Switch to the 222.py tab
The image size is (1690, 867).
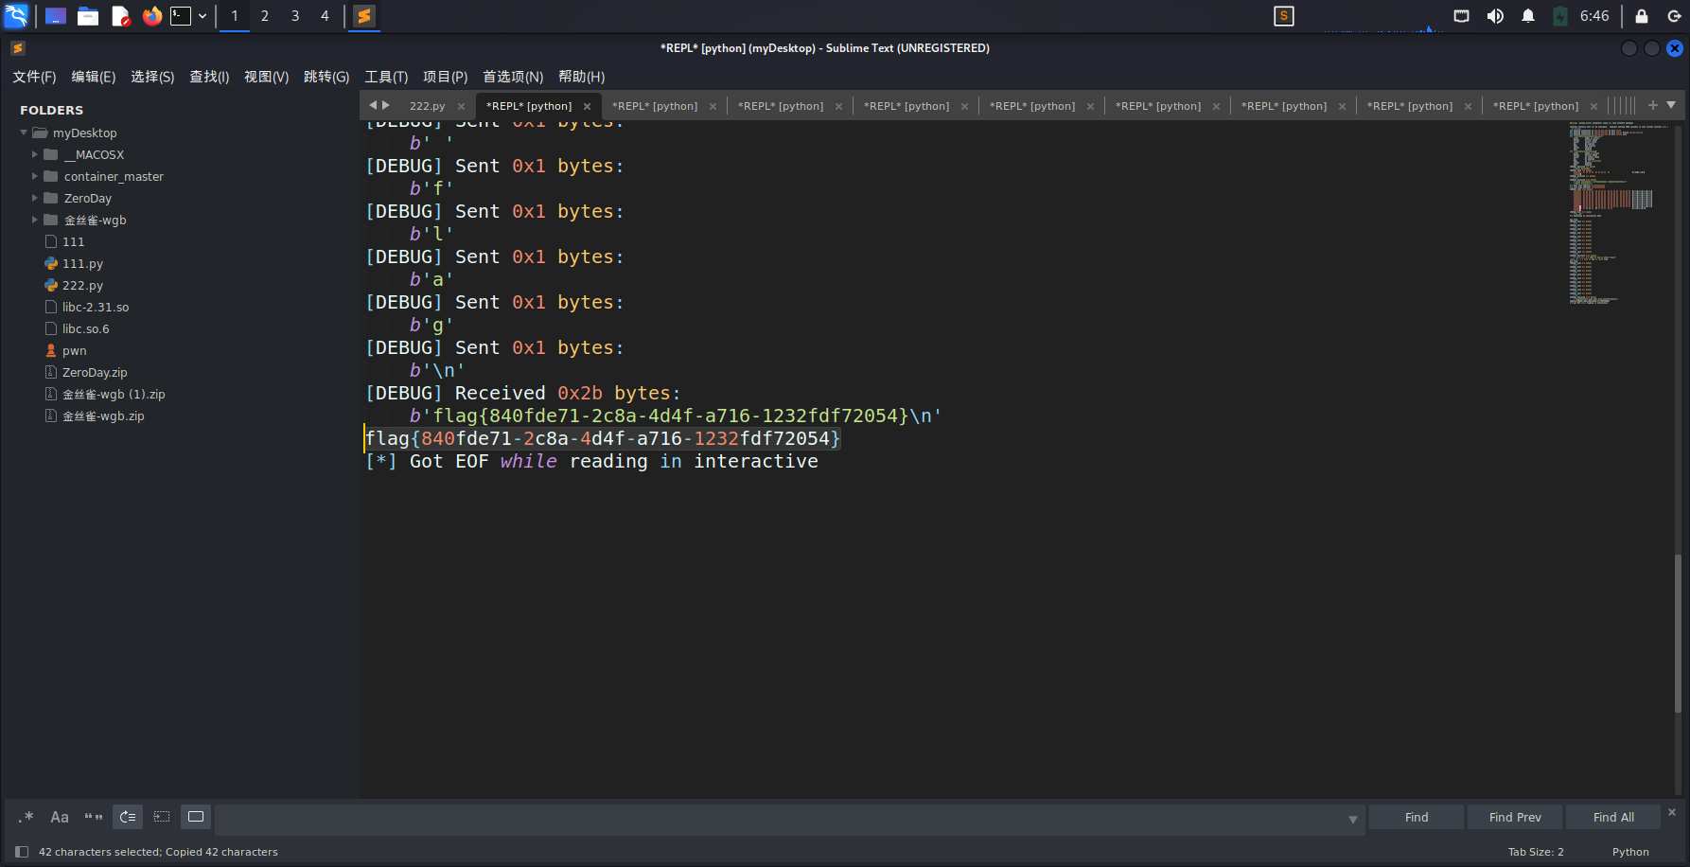tap(427, 106)
